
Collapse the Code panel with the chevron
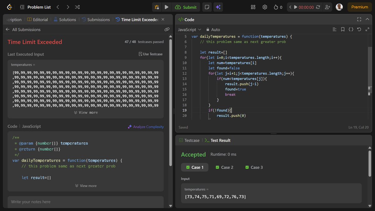(367, 19)
